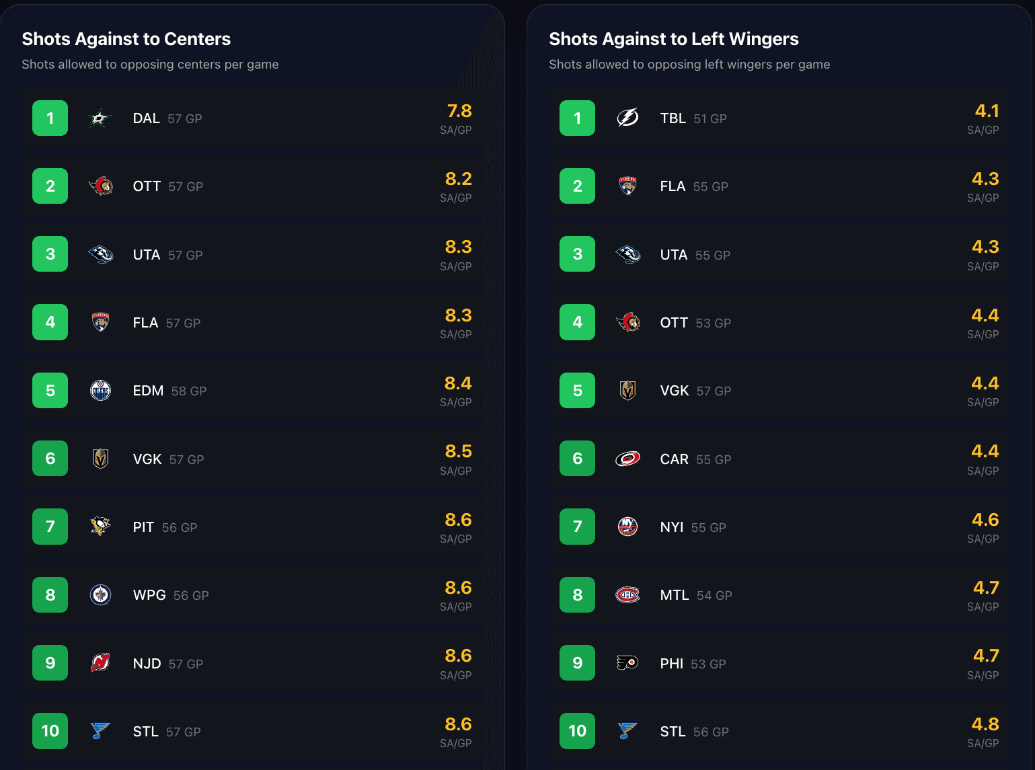Click the Edmonton Oilers logo
1035x770 pixels.
pos(100,391)
